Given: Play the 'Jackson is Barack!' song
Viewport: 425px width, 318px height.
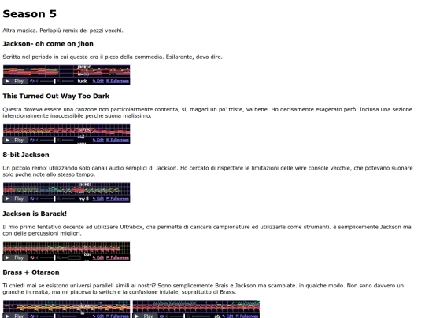Looking at the screenshot, I should click(16, 258).
